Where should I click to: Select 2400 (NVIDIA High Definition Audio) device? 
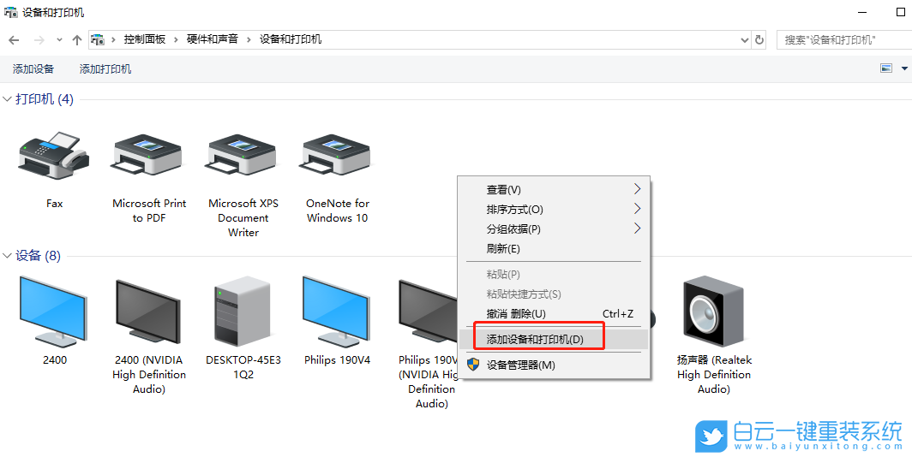coord(149,312)
